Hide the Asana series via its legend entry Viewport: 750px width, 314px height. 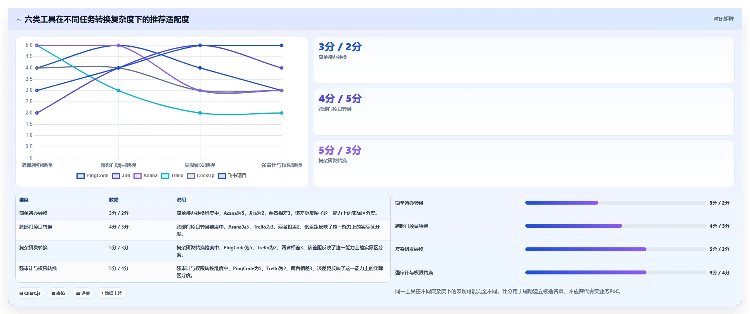[x=146, y=176]
